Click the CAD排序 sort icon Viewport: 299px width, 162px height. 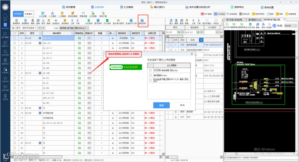click(89, 21)
